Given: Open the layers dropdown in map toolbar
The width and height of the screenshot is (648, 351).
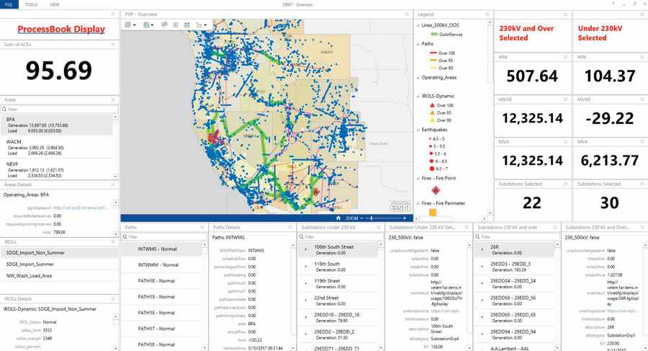Looking at the screenshot, I should [148, 25].
